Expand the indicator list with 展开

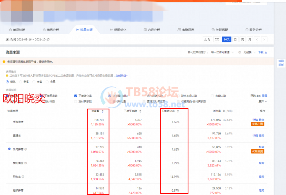(x=262, y=101)
